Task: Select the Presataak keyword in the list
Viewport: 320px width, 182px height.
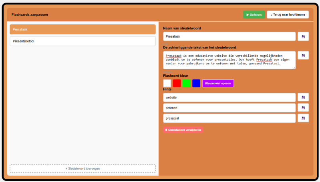Action: tap(83, 29)
